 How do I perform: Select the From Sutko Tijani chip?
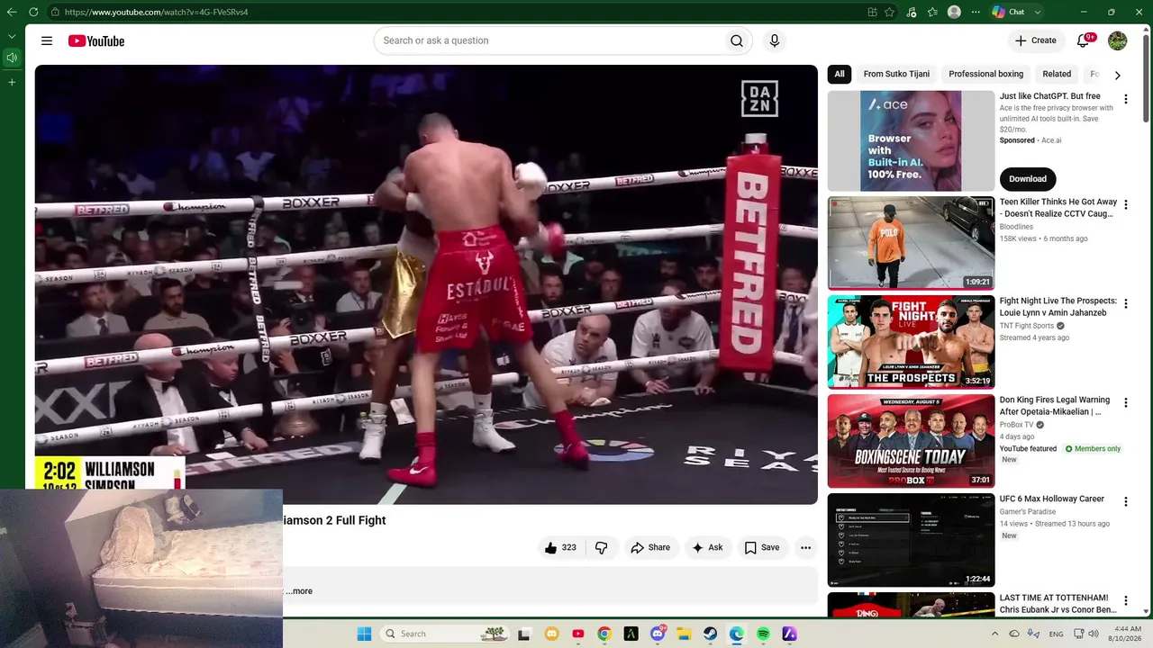[896, 75]
